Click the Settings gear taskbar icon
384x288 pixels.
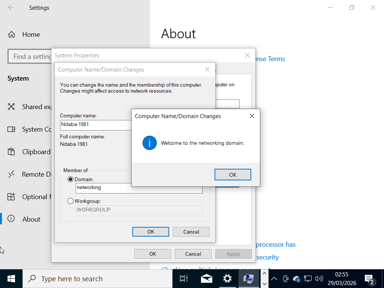[227, 279]
